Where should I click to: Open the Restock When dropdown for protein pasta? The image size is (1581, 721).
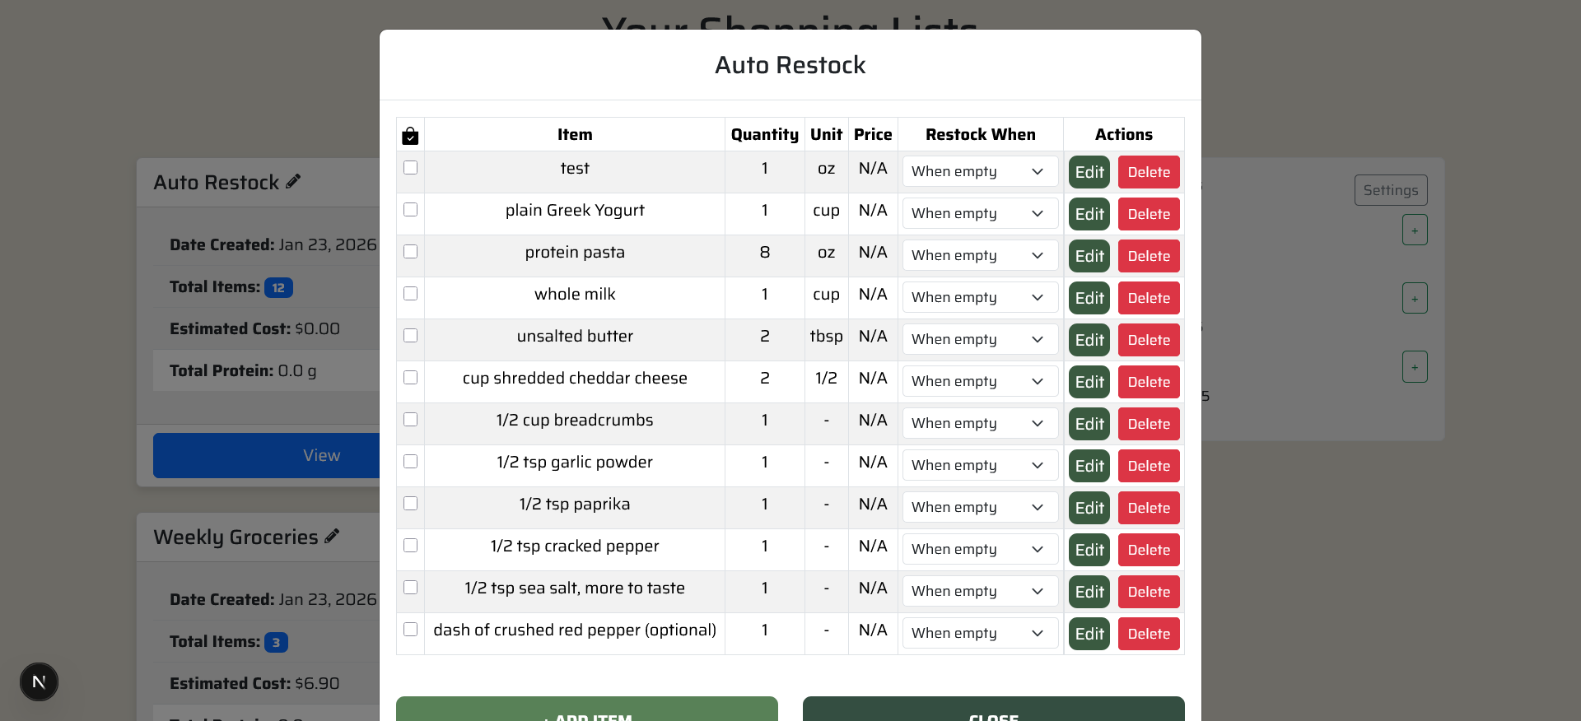tap(979, 255)
